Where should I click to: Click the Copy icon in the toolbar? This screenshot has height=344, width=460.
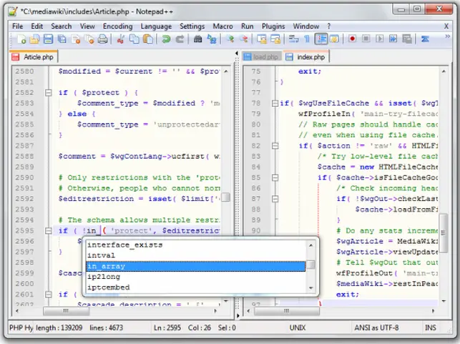134,39
